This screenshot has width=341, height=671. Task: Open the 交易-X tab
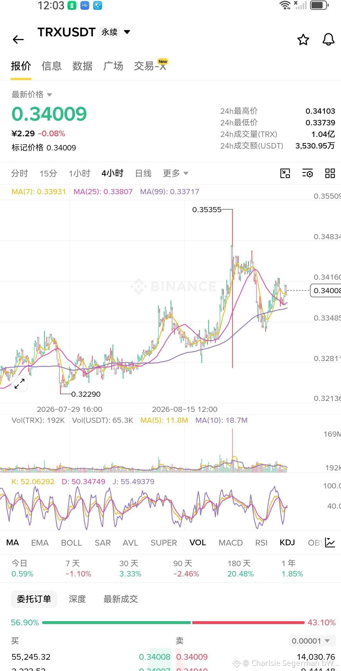[150, 66]
